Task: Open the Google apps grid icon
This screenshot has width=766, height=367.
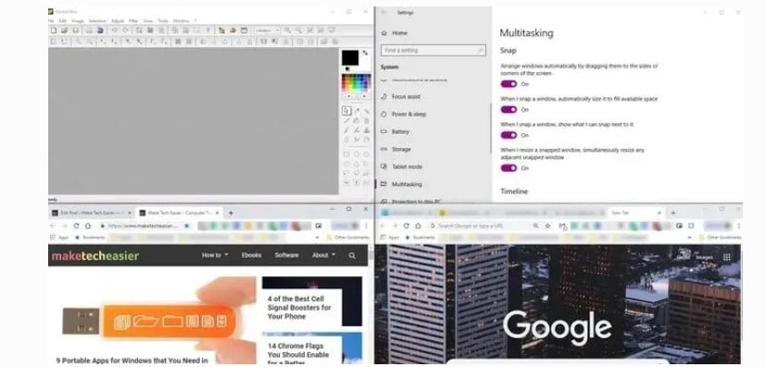Action: (x=726, y=257)
